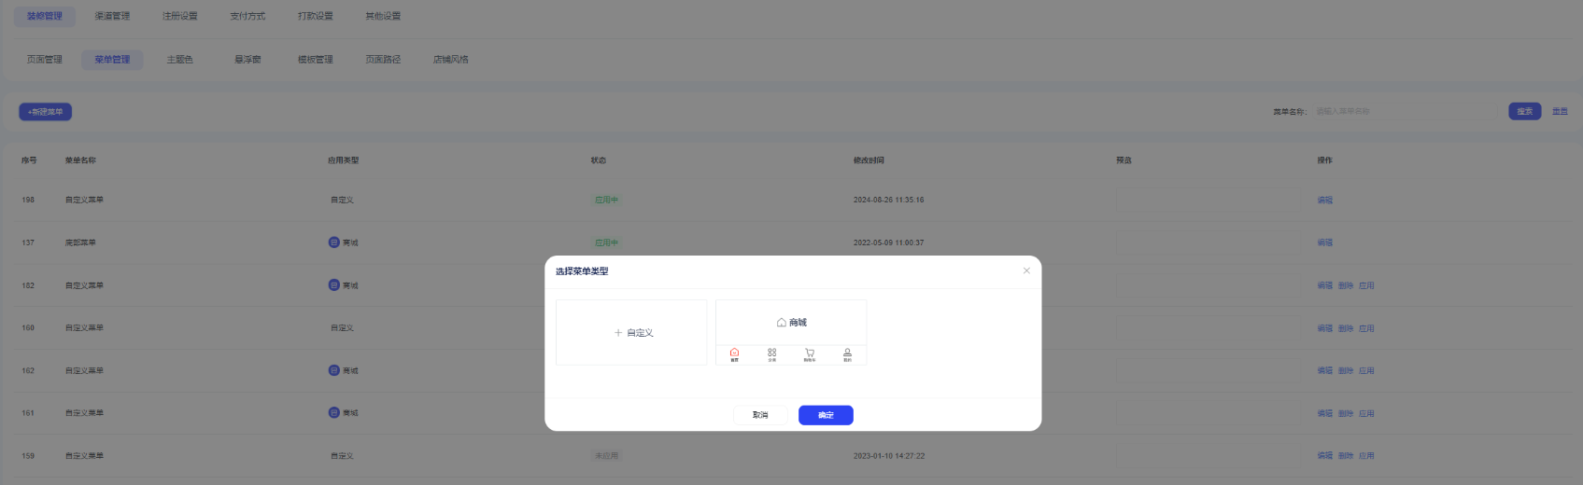Switch to the 渠道管理 tab
The height and width of the screenshot is (485, 1583).
pos(112,16)
